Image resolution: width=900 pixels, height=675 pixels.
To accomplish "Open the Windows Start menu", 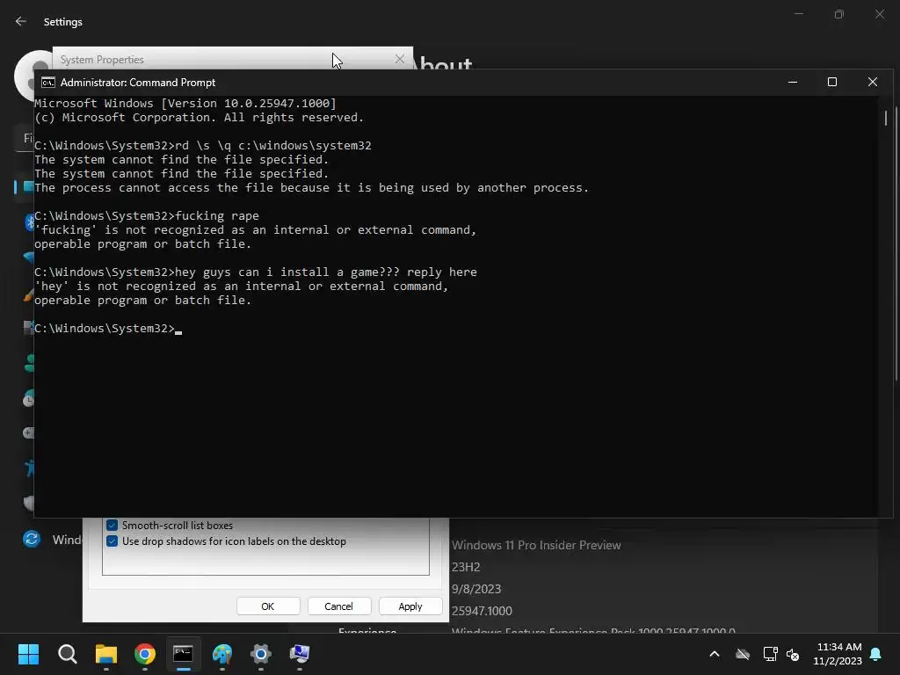I will pos(28,654).
